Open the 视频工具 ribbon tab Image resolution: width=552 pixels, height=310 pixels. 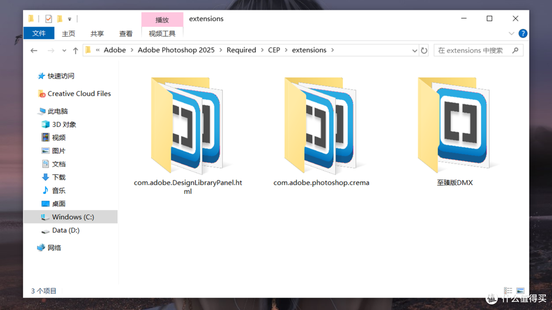coord(162,33)
